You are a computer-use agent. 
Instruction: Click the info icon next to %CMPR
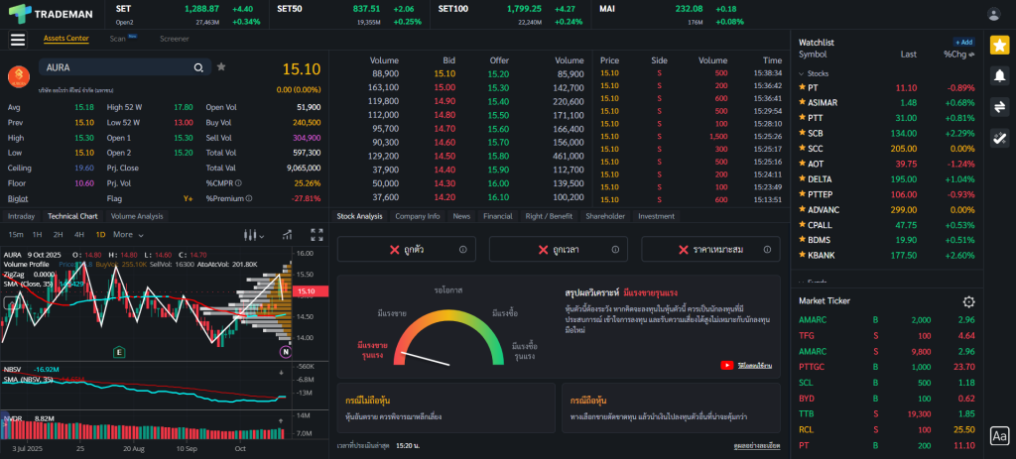[x=238, y=183]
